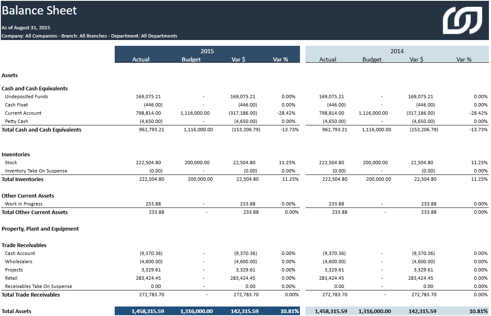This screenshot has width=491, height=316.
Task: Select the Work in Progress row label
Action: tap(24, 204)
